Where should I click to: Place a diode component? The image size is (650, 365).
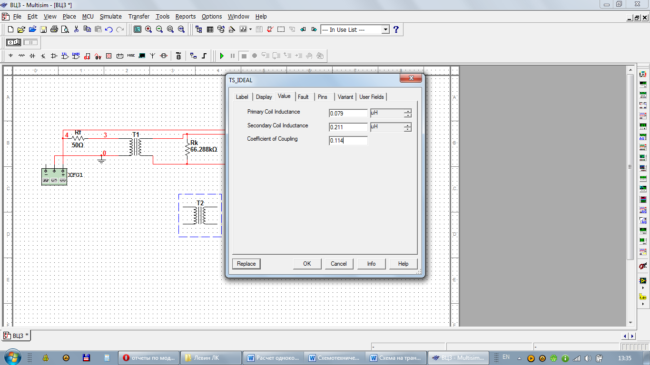coord(32,56)
